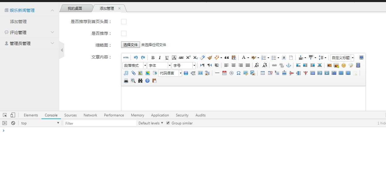The image size is (386, 182).
Task: Insert an anchor
Action: [289, 65]
